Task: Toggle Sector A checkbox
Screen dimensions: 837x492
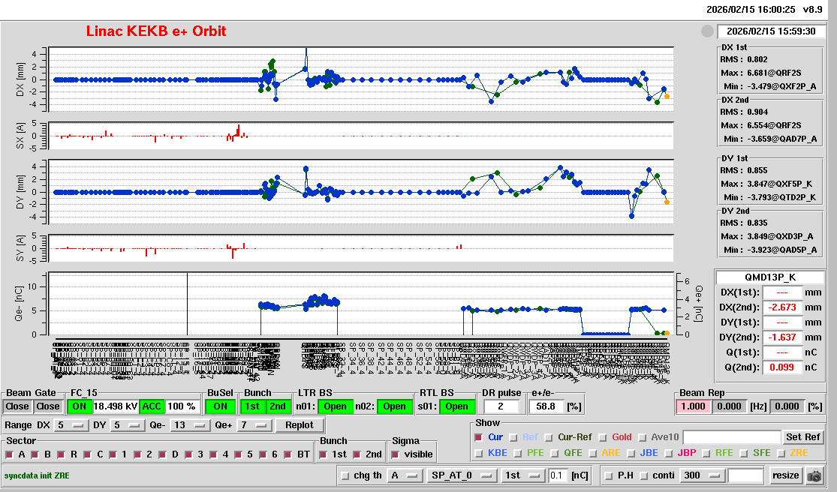Action: tap(10, 454)
